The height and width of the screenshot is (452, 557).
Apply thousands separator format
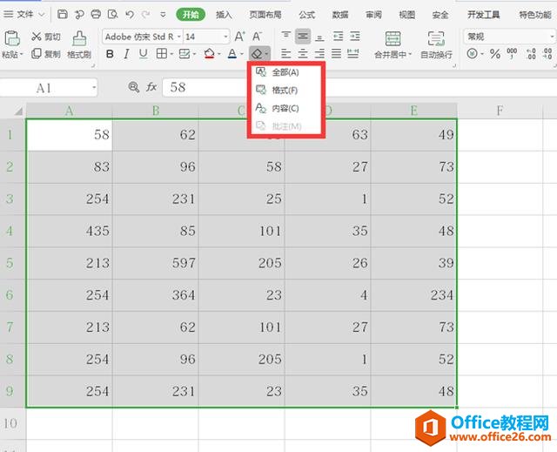(x=512, y=53)
